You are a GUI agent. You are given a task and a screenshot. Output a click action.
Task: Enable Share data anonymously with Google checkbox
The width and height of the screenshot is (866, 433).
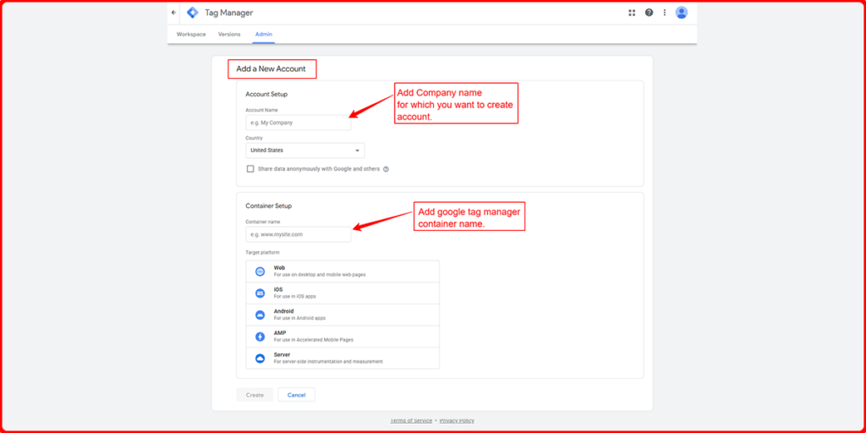(x=250, y=169)
